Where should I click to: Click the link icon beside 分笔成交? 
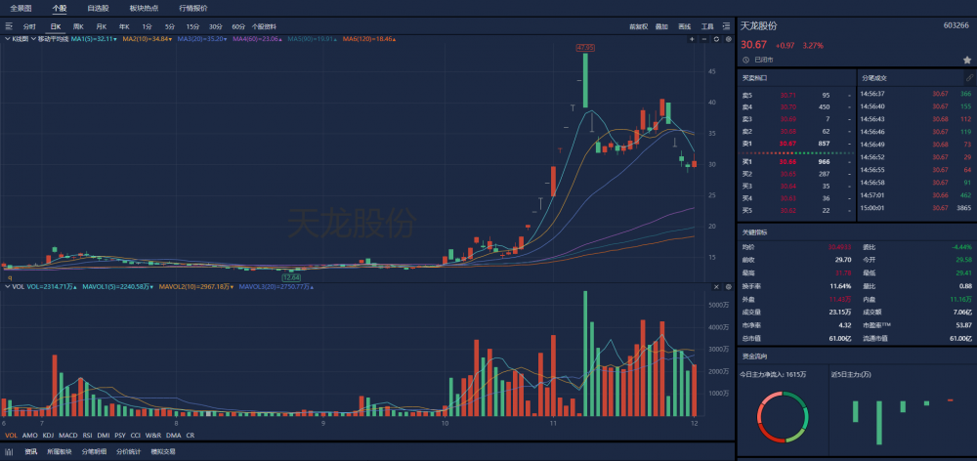tap(969, 78)
